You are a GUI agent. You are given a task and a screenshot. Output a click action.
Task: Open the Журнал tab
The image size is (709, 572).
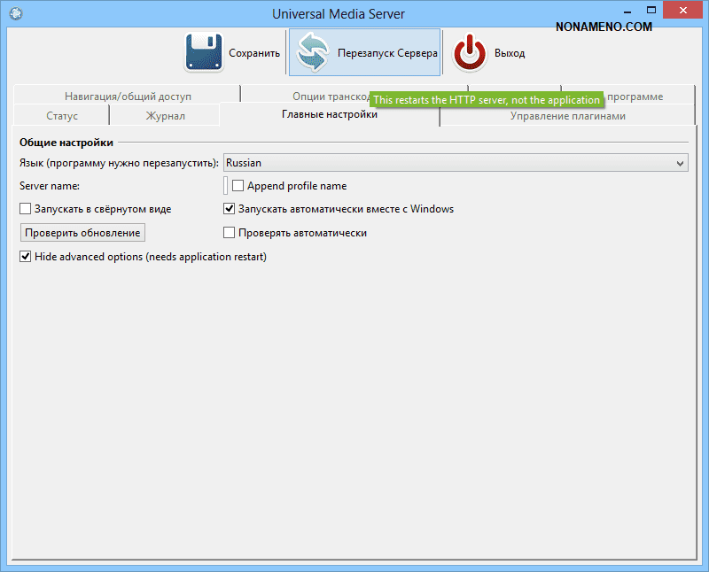pyautogui.click(x=165, y=116)
